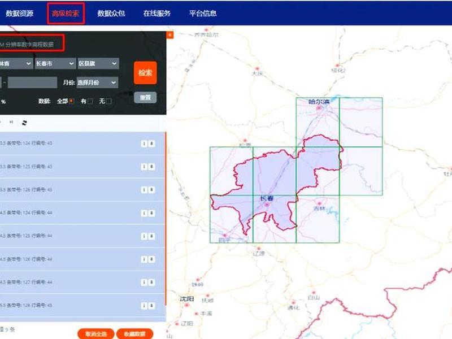Click the gray 重置 reset button
The height and width of the screenshot is (339, 452).
coord(145,97)
